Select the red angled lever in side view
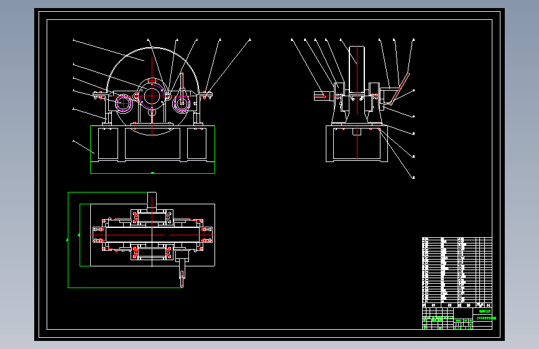 [400, 89]
